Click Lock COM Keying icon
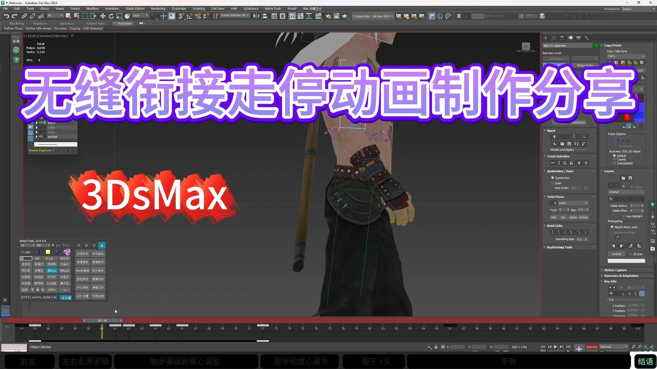The image size is (657, 369). [571, 163]
